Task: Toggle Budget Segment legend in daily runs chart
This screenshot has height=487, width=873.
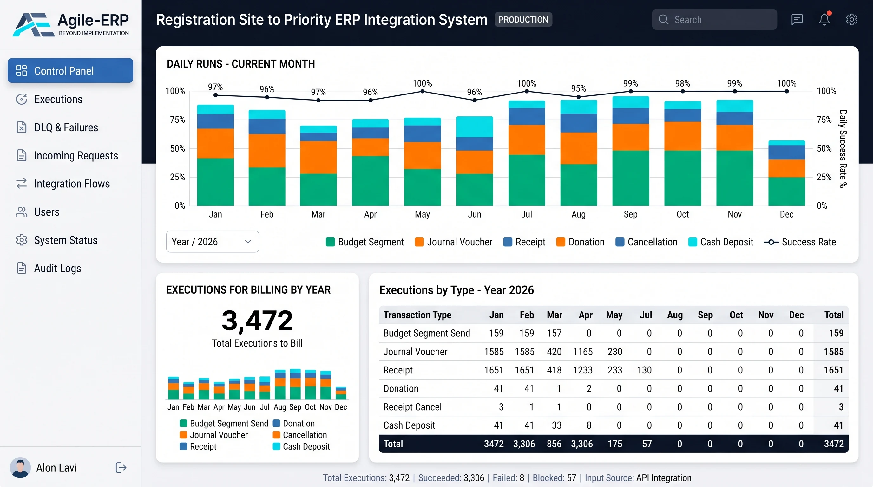Action: (365, 242)
